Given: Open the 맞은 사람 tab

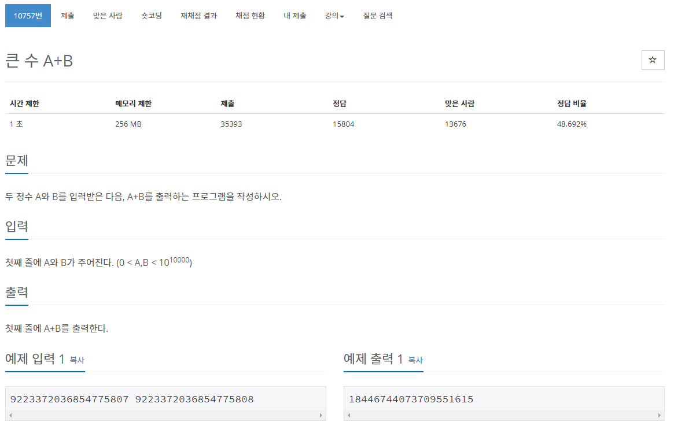Looking at the screenshot, I should 108,16.
